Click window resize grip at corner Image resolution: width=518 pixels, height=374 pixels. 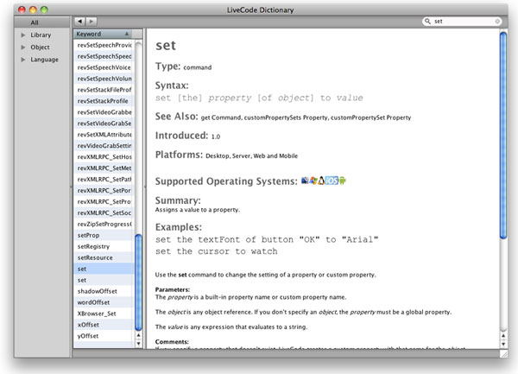click(x=504, y=354)
